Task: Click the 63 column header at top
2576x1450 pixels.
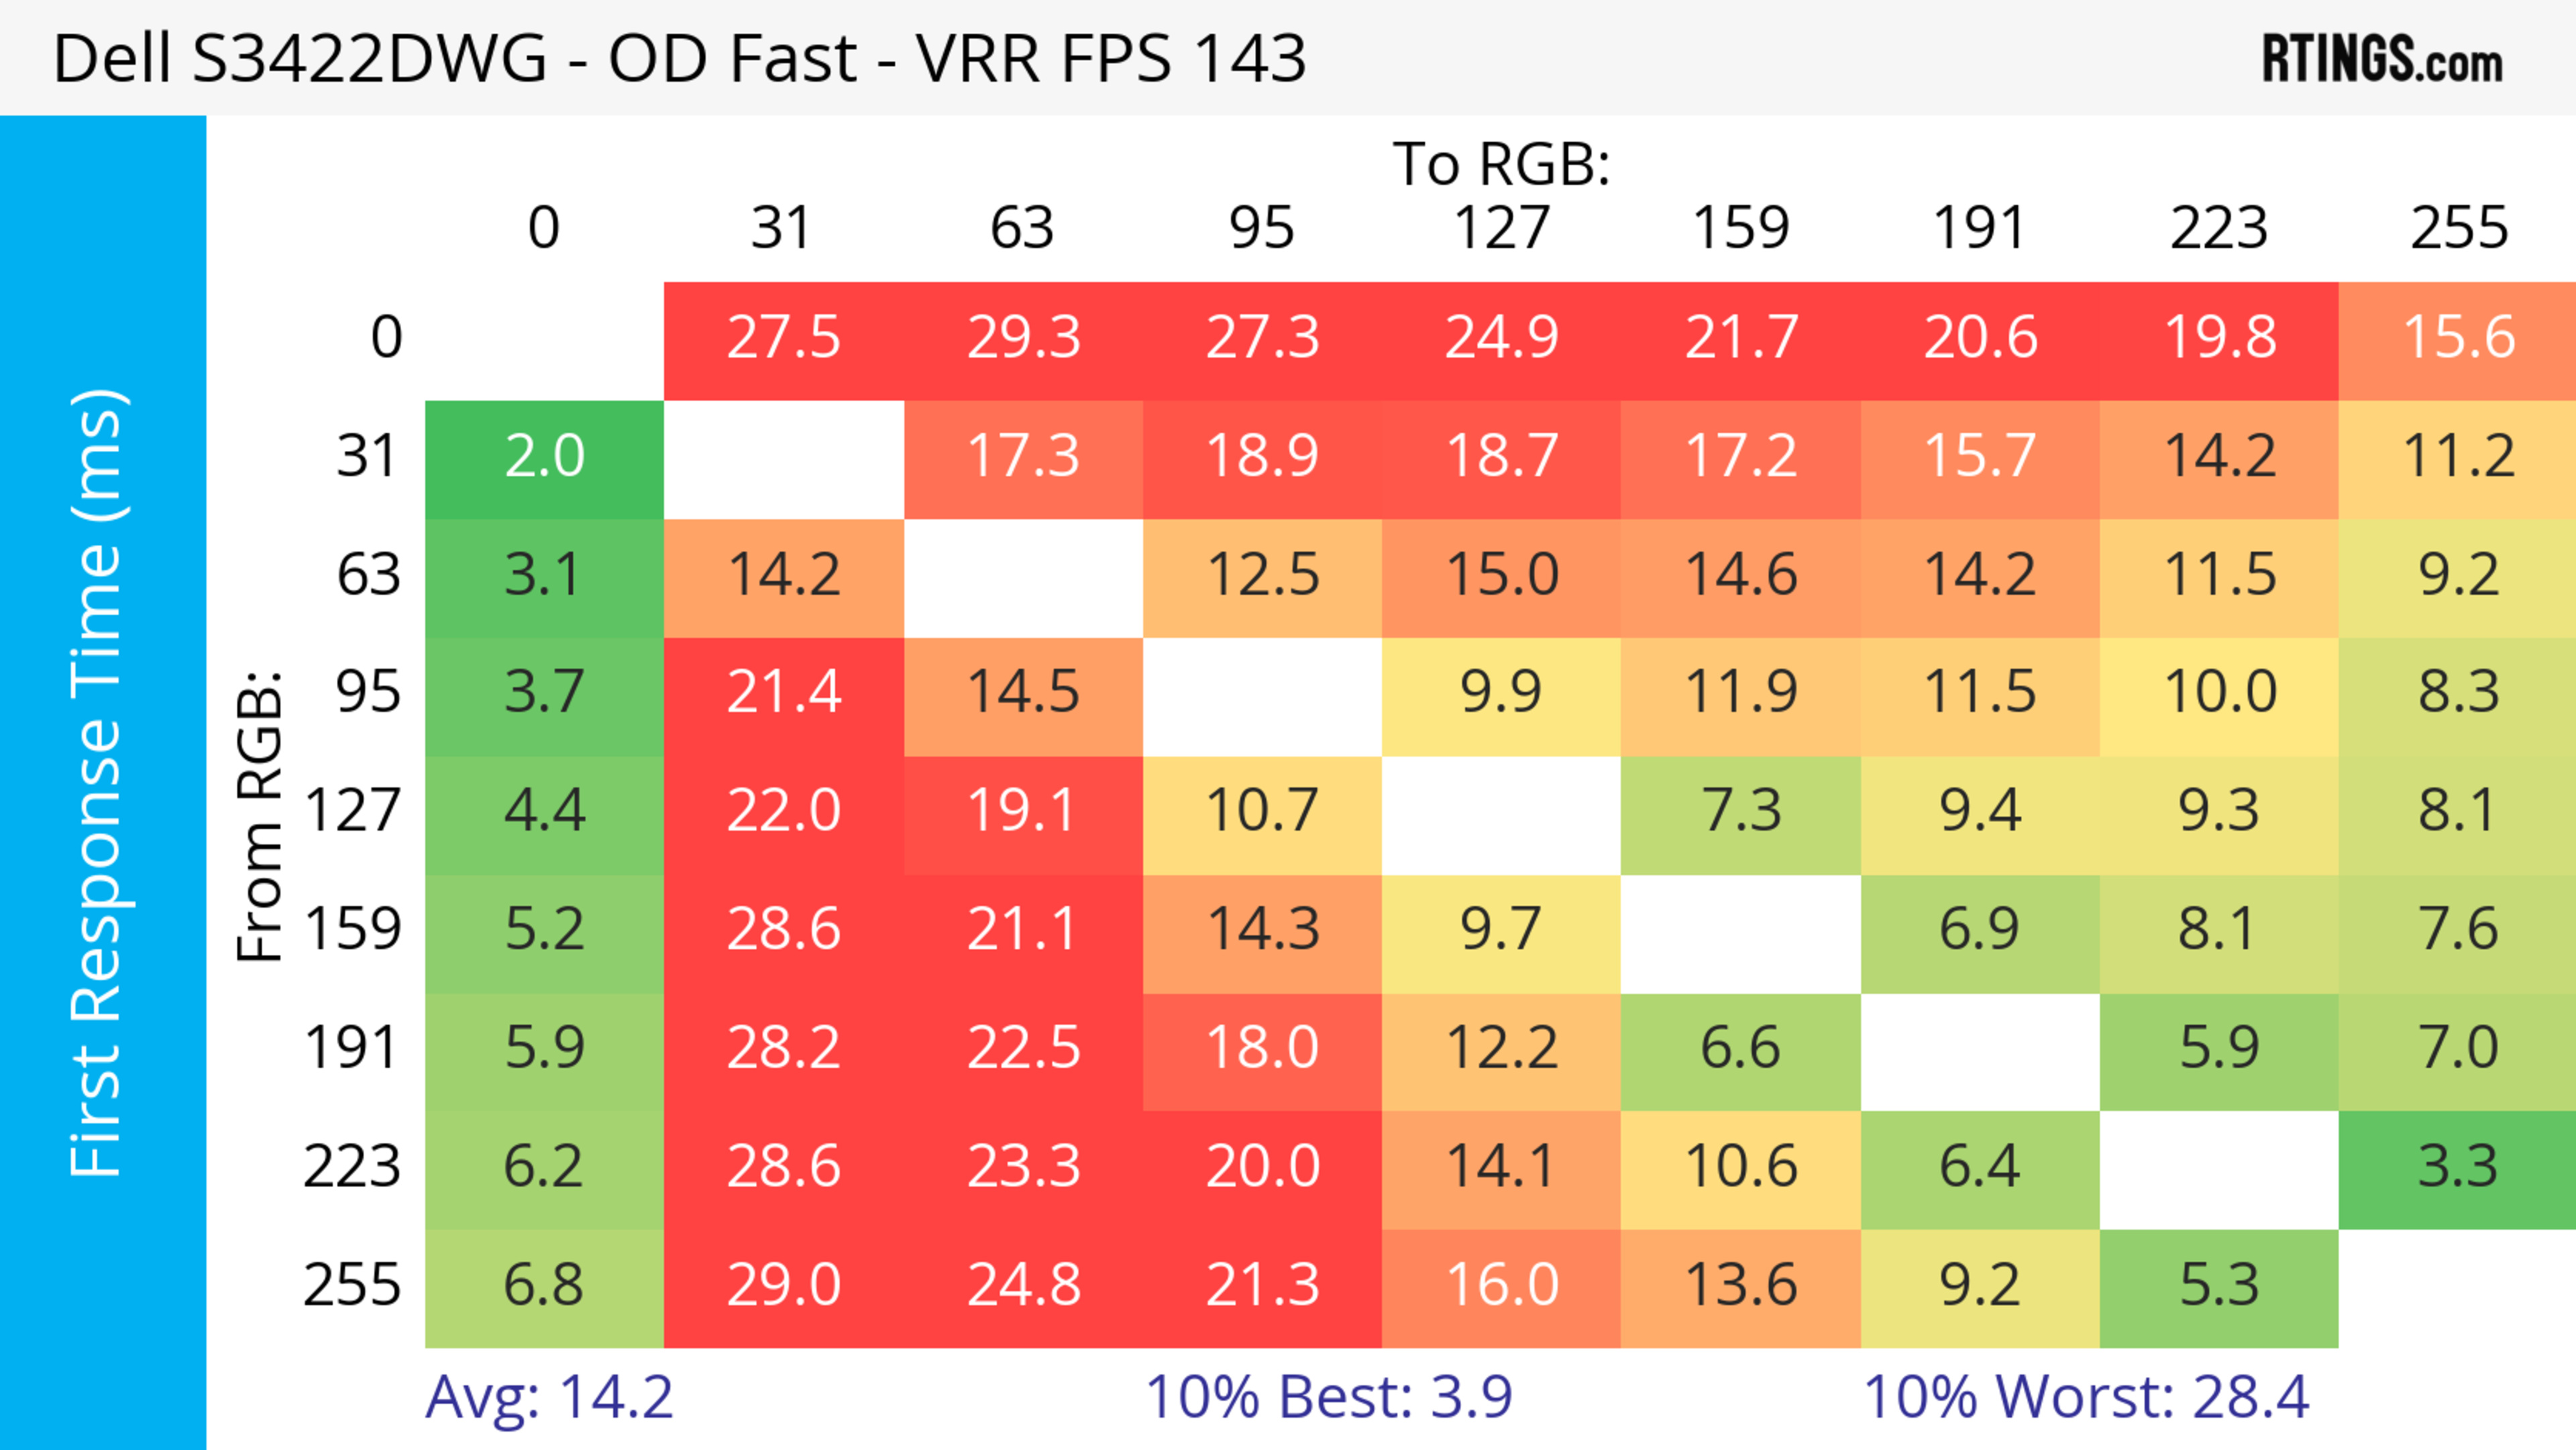Action: point(1022,228)
